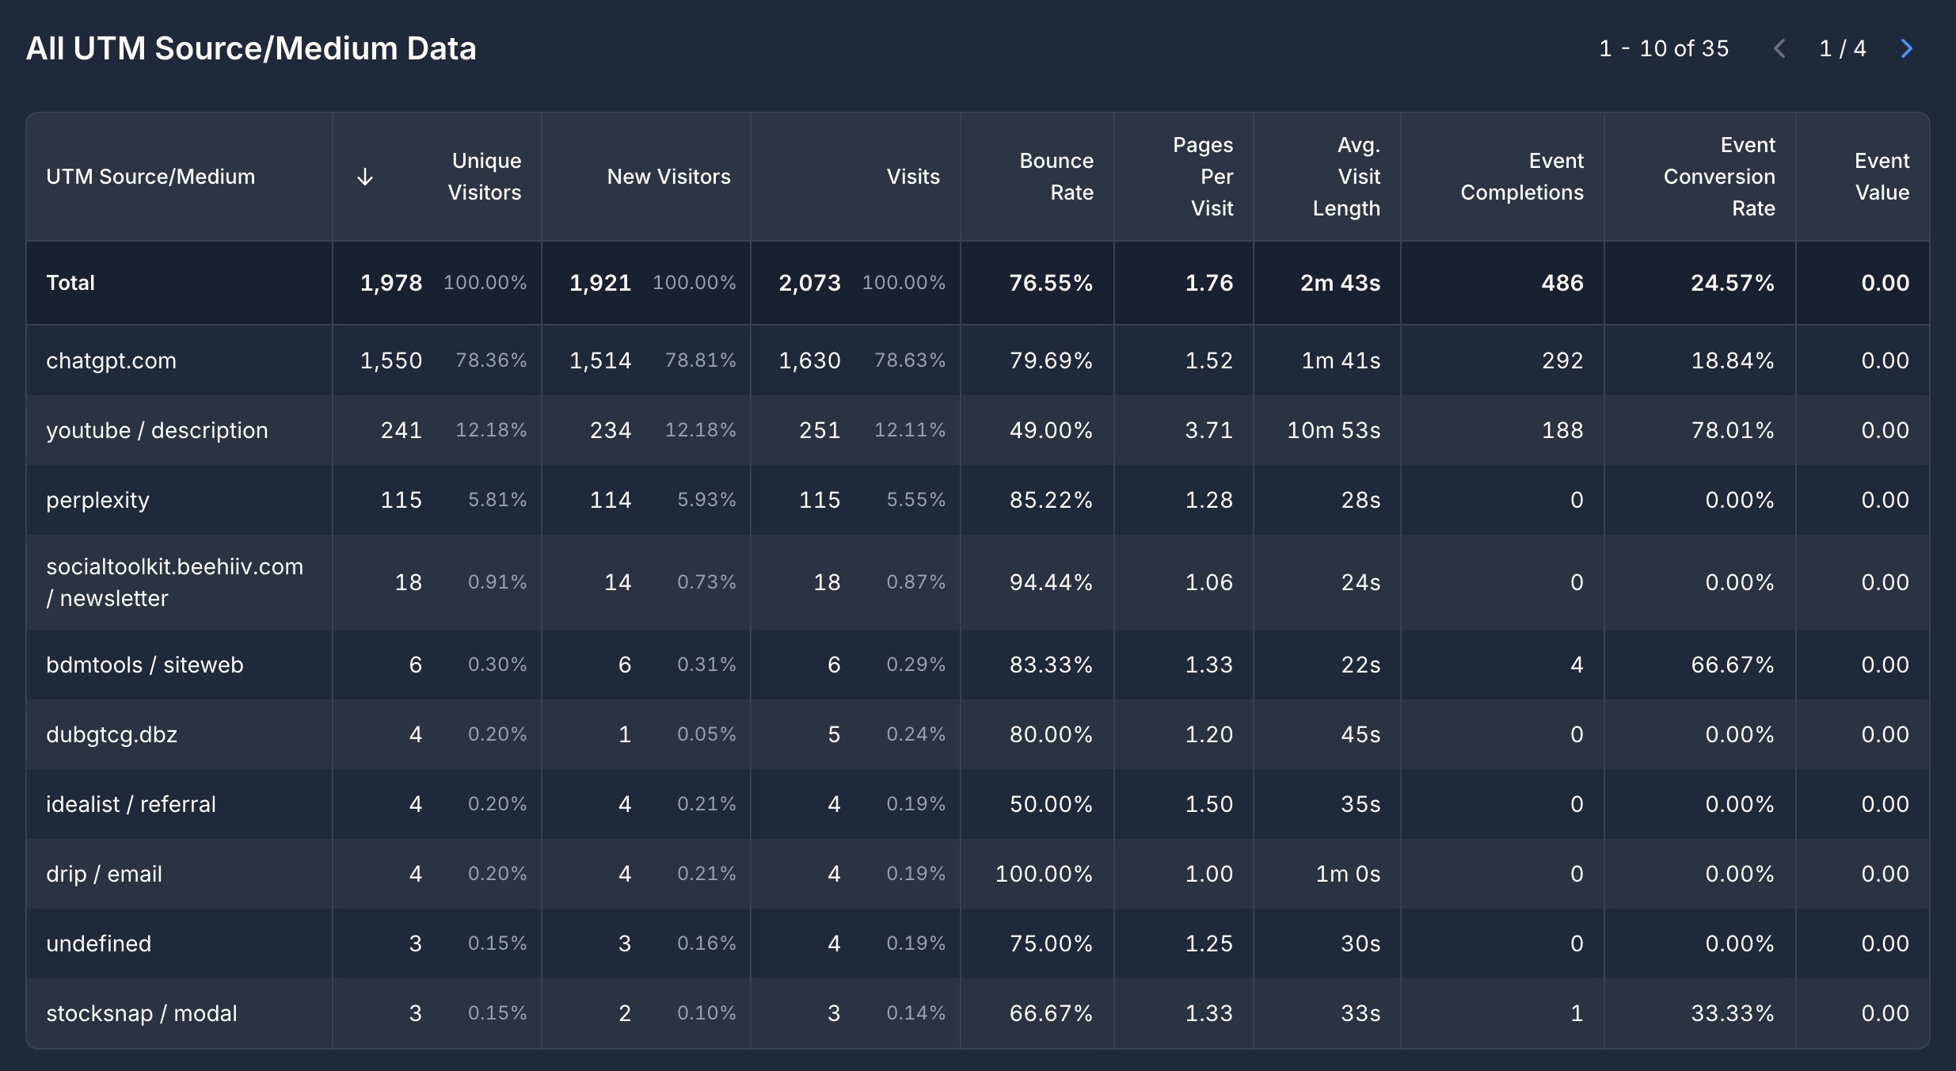Viewport: 1956px width, 1071px height.
Task: Sort by New Visitors column
Action: point(668,177)
